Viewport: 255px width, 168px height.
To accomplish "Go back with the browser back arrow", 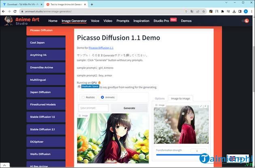I will [3, 11].
